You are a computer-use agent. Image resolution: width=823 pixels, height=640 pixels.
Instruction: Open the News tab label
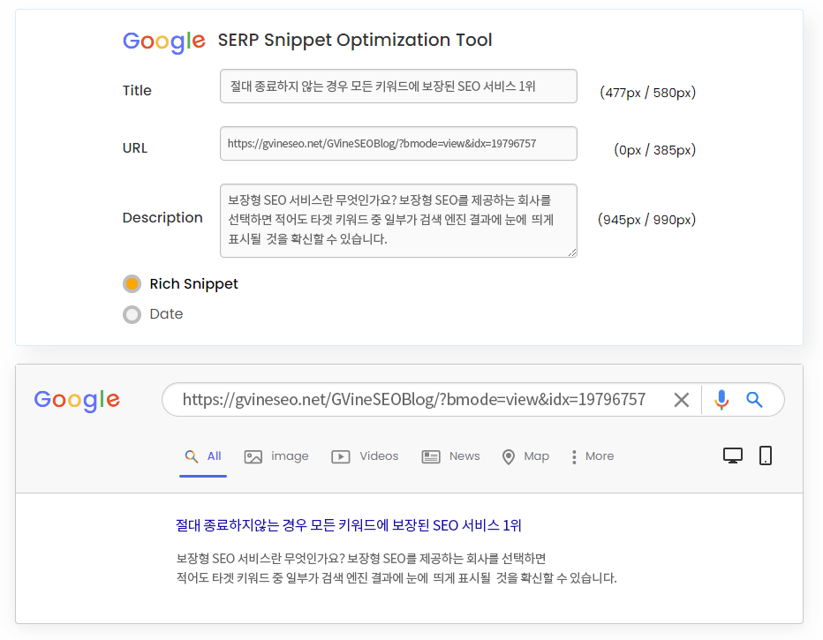[x=464, y=456]
